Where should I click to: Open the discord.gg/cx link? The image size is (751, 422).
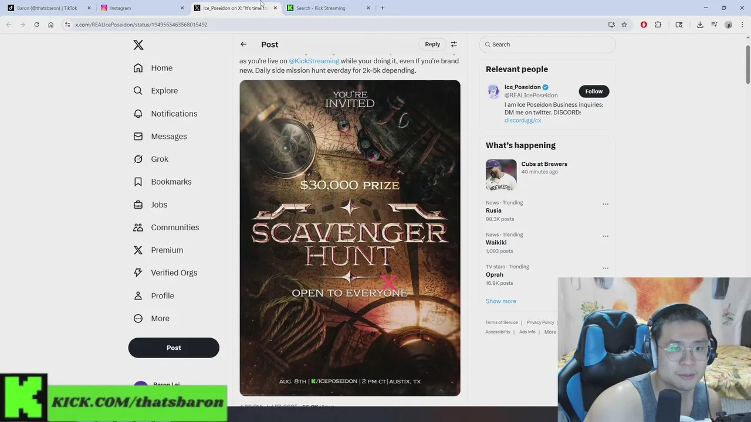[523, 120]
